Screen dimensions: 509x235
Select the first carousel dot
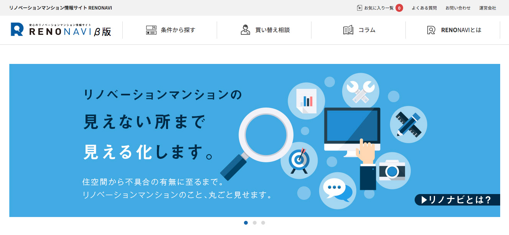[246, 223]
